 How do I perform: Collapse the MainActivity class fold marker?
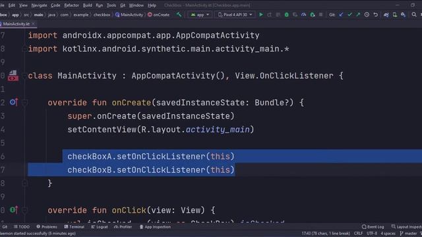[24, 76]
